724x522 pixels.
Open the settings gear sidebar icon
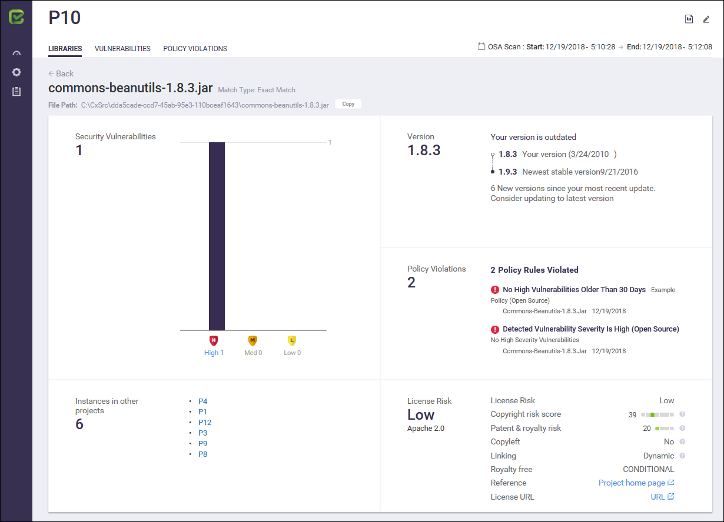click(x=16, y=72)
